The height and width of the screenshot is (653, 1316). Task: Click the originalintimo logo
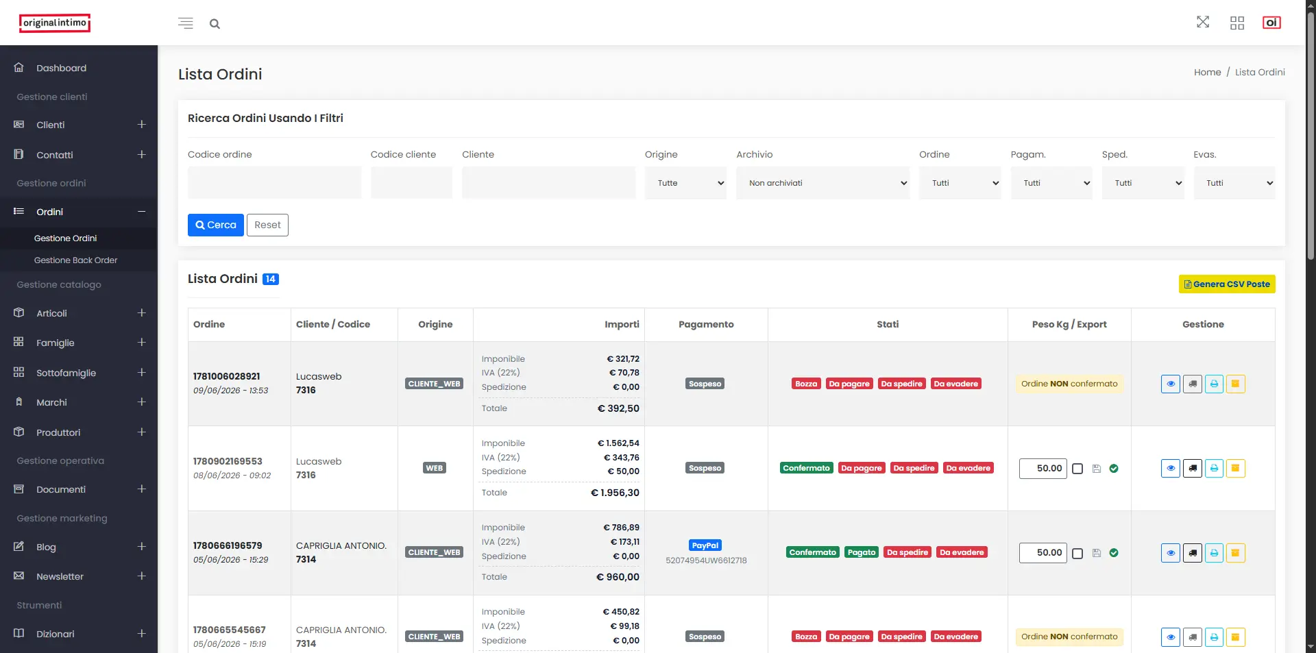pyautogui.click(x=55, y=23)
